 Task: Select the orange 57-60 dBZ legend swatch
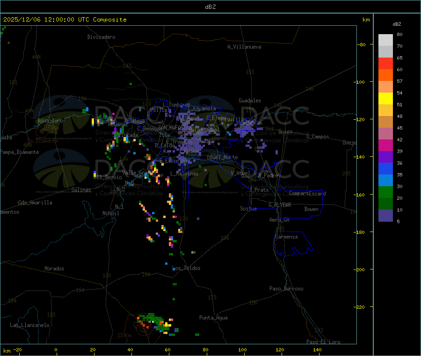click(x=385, y=75)
